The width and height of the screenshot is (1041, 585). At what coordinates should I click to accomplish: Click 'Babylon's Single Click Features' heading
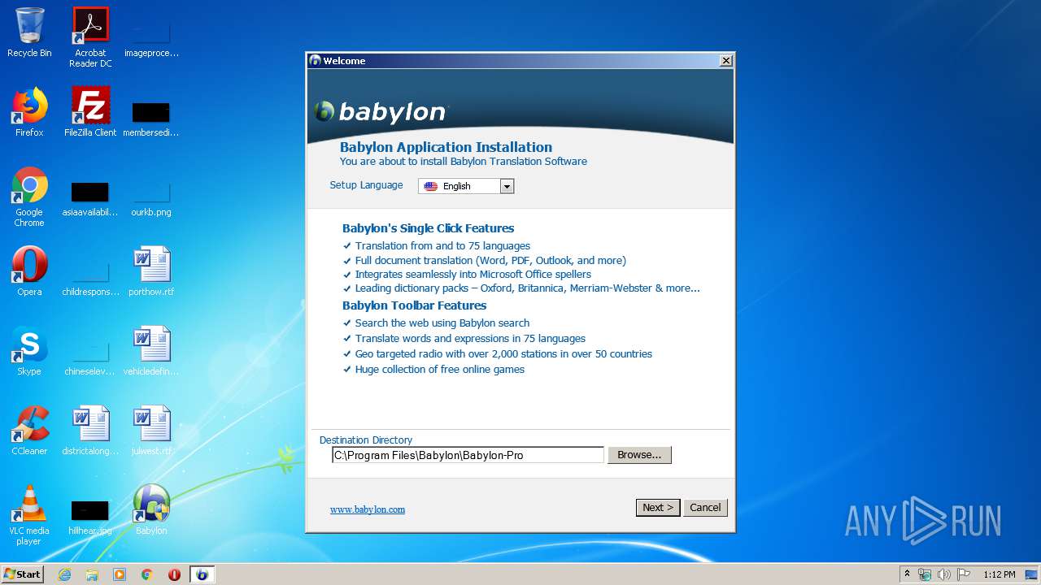(428, 228)
